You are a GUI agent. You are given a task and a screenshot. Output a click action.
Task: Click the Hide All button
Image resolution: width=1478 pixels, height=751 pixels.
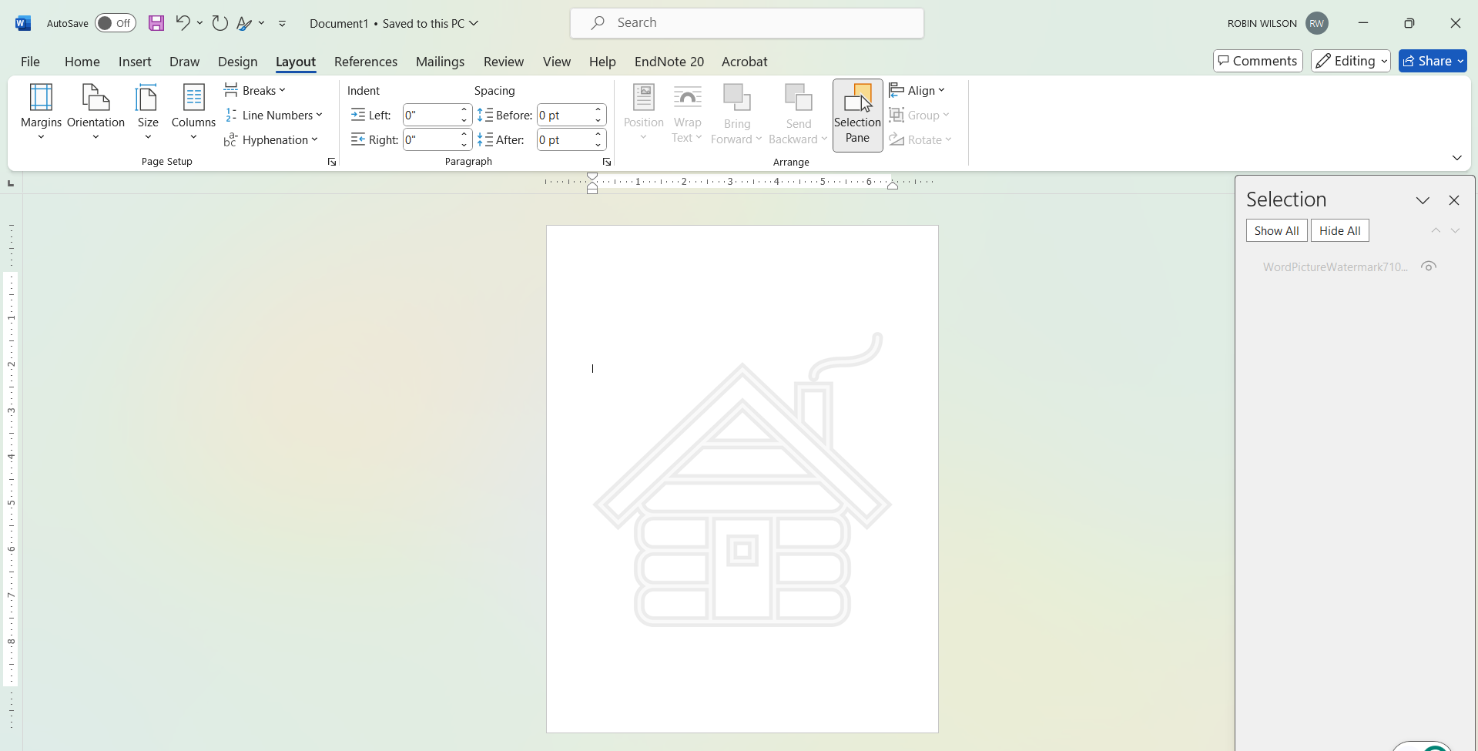(1339, 230)
